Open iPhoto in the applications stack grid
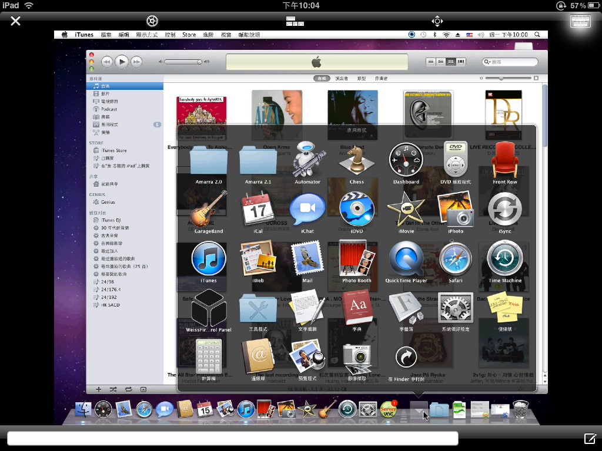Image resolution: width=602 pixels, height=451 pixels. pyautogui.click(x=456, y=210)
